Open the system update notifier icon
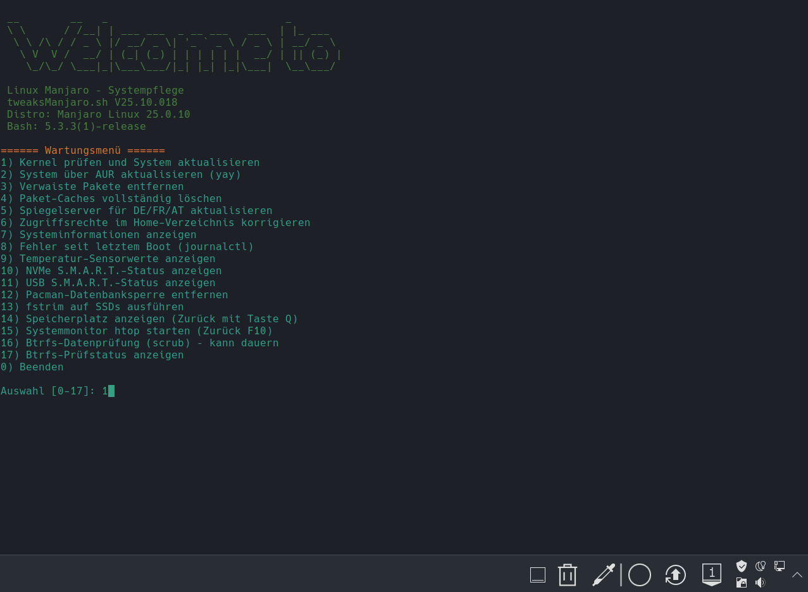Screen dimensions: 808x592 [675, 575]
